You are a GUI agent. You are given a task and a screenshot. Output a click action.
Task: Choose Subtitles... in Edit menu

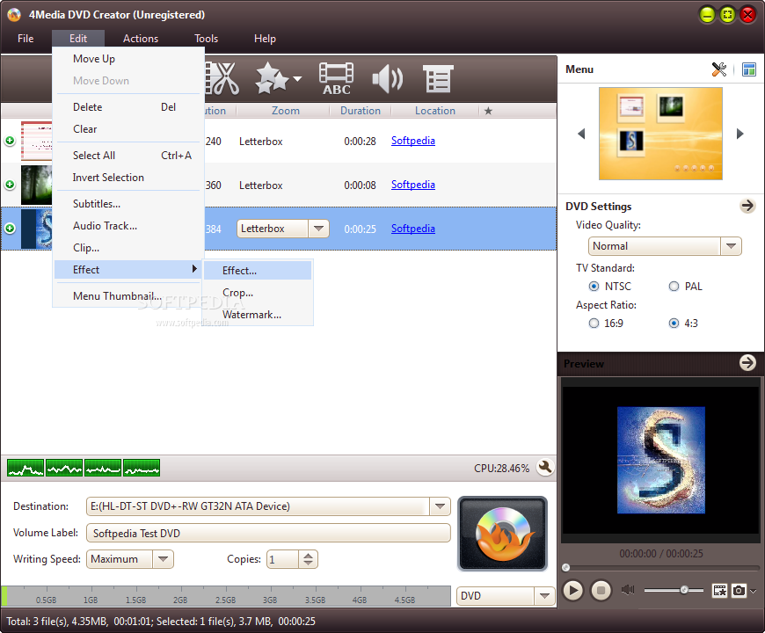[x=128, y=204]
